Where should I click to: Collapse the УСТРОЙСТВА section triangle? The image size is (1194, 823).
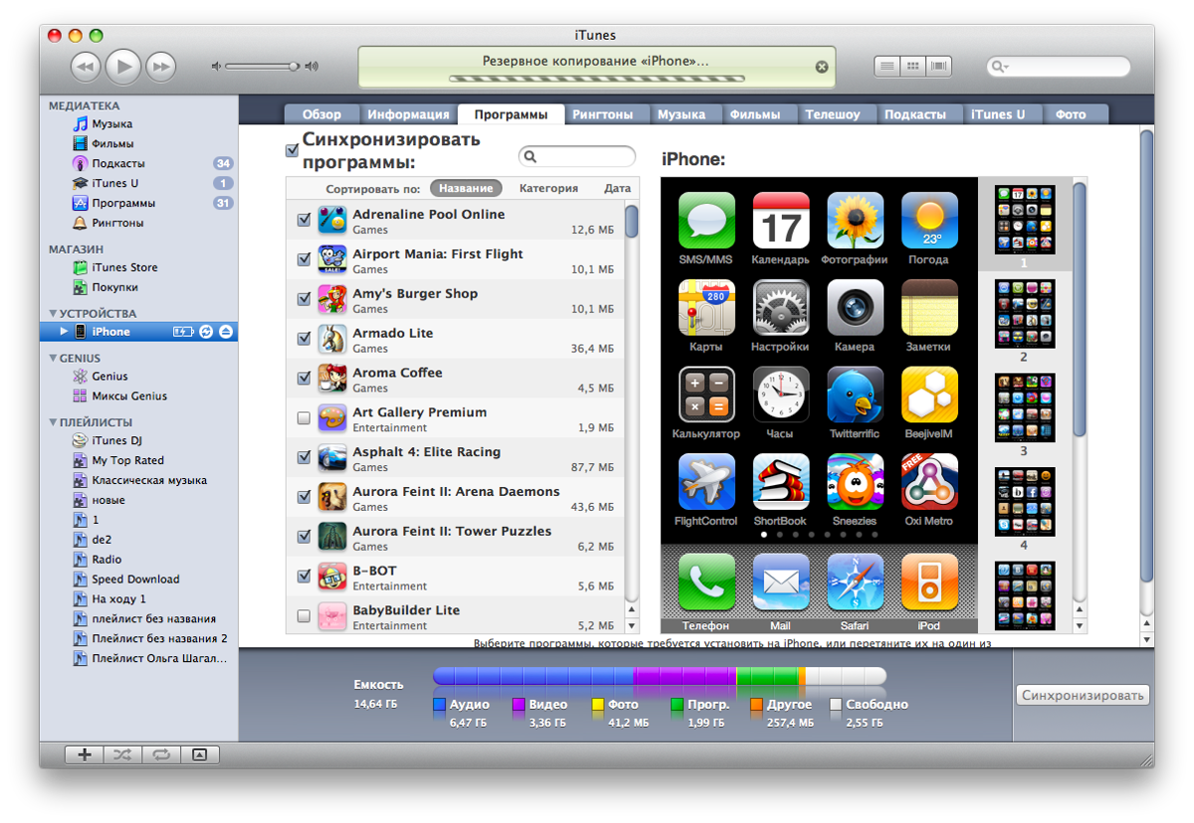coord(53,314)
